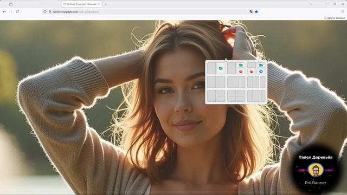The height and width of the screenshot is (195, 347).
Task: Open tracking protection shield in address bar
Action: [x=45, y=11]
